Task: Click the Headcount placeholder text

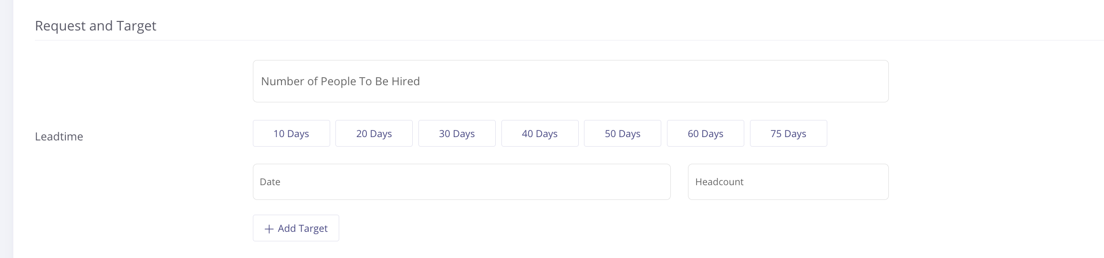Action: pyautogui.click(x=719, y=182)
